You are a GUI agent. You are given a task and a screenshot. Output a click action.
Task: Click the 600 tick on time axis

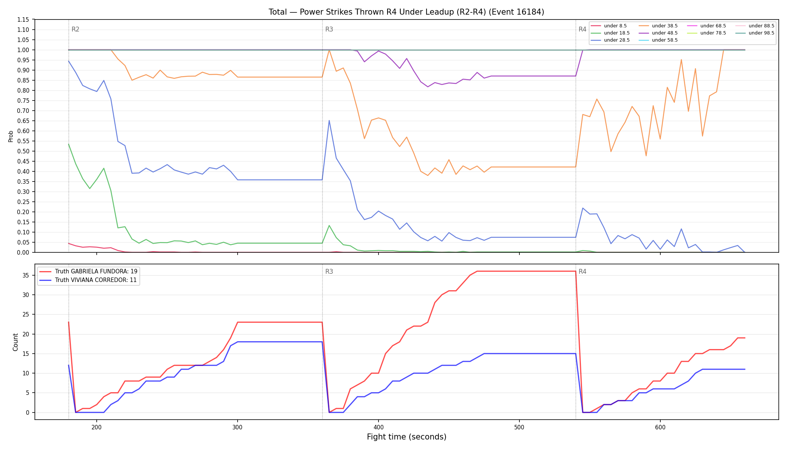tap(660, 426)
